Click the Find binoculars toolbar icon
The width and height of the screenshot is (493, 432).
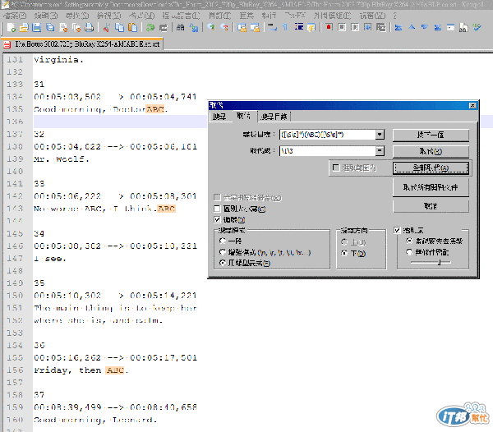(x=180, y=28)
